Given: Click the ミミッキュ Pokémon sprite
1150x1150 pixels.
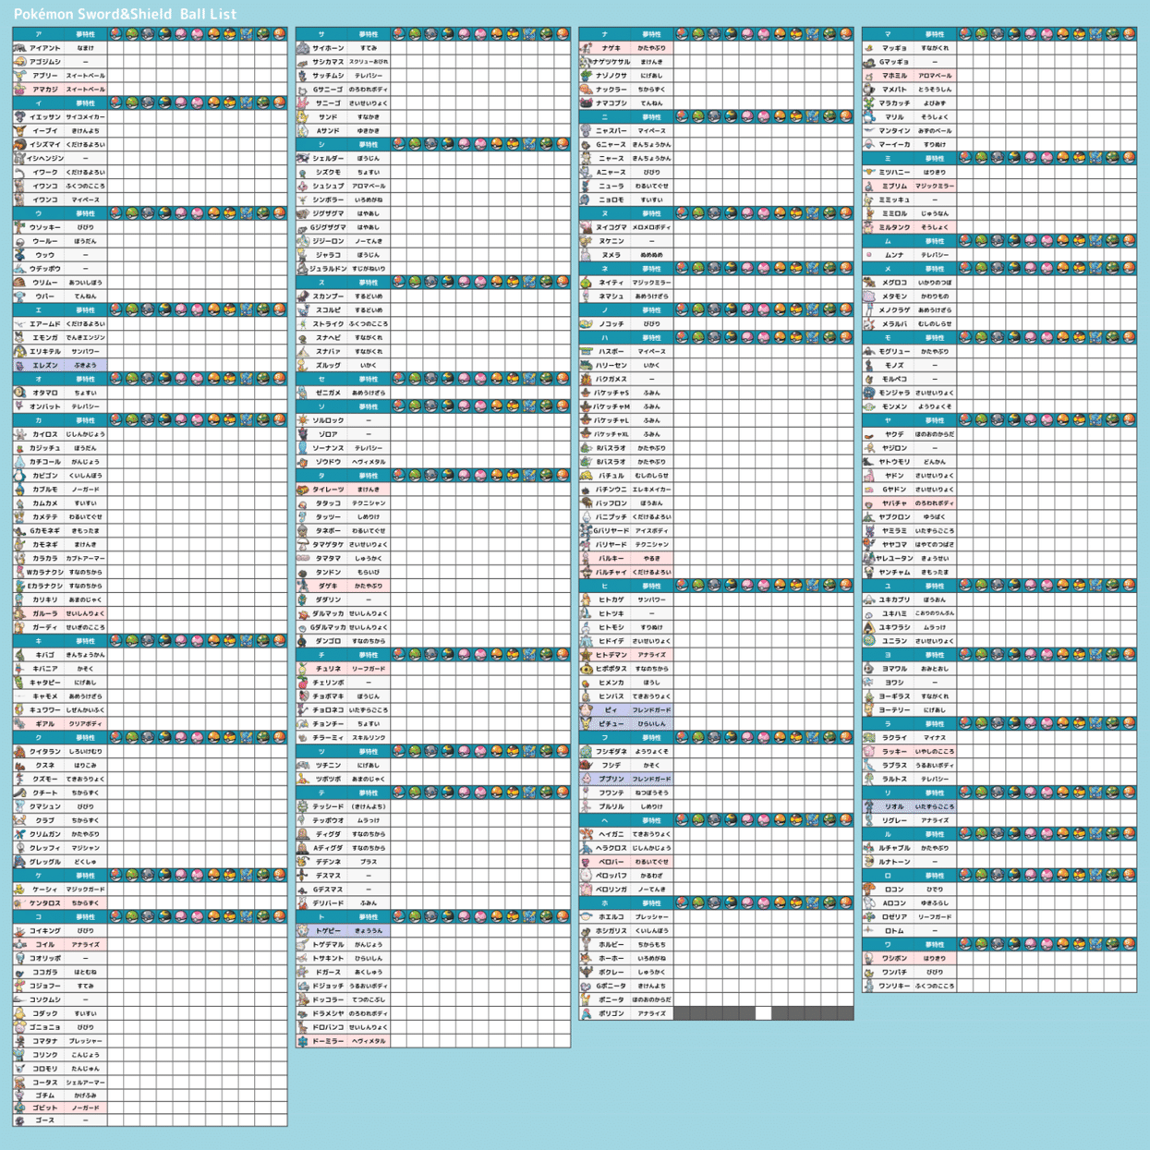Looking at the screenshot, I should pos(869,200).
